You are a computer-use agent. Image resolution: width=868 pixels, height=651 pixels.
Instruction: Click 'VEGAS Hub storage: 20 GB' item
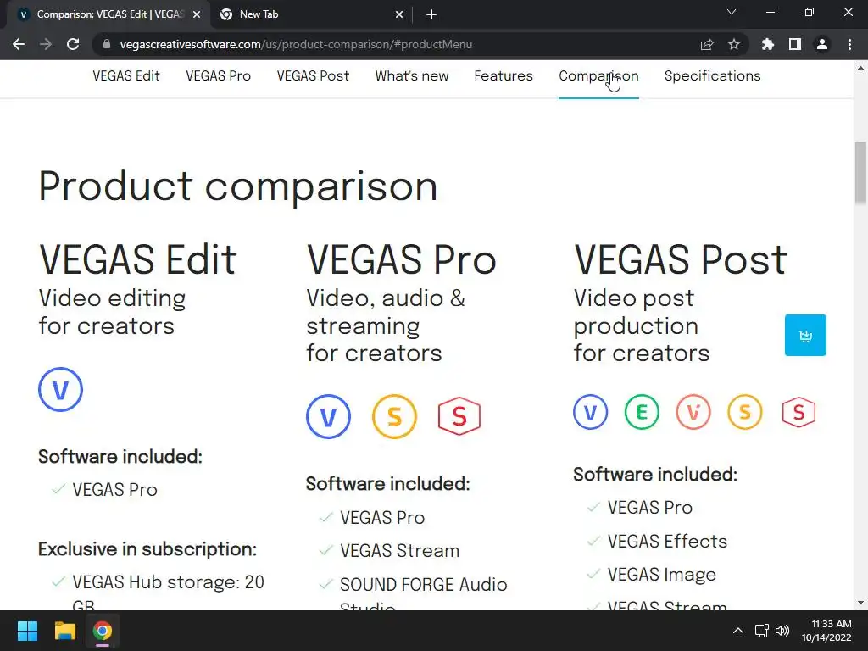pos(169,593)
